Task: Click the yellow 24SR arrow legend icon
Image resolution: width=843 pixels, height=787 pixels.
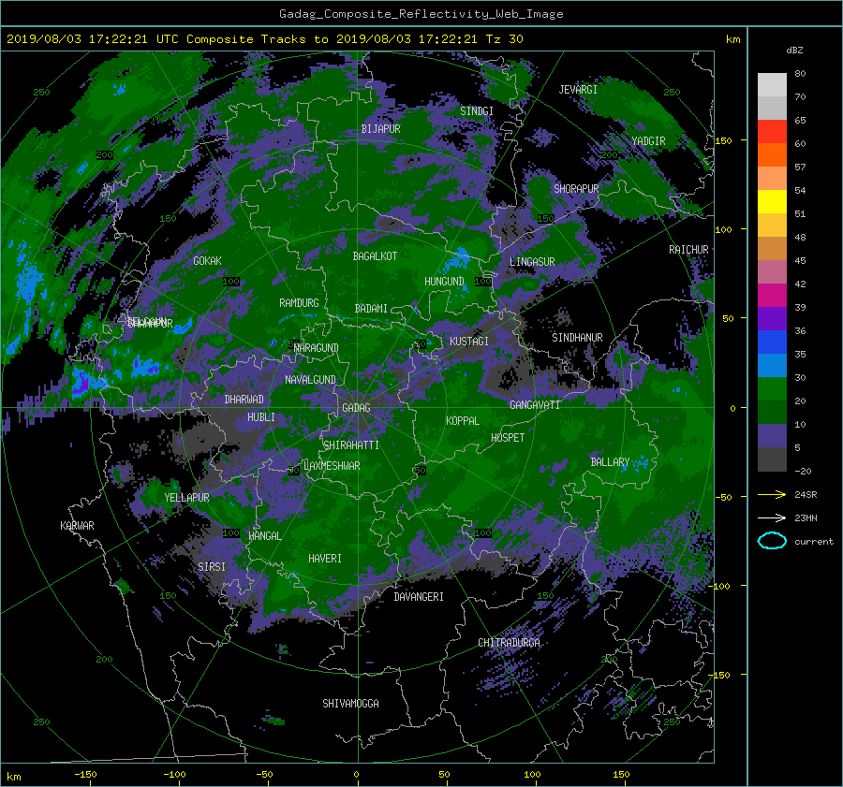Action: pos(772,495)
